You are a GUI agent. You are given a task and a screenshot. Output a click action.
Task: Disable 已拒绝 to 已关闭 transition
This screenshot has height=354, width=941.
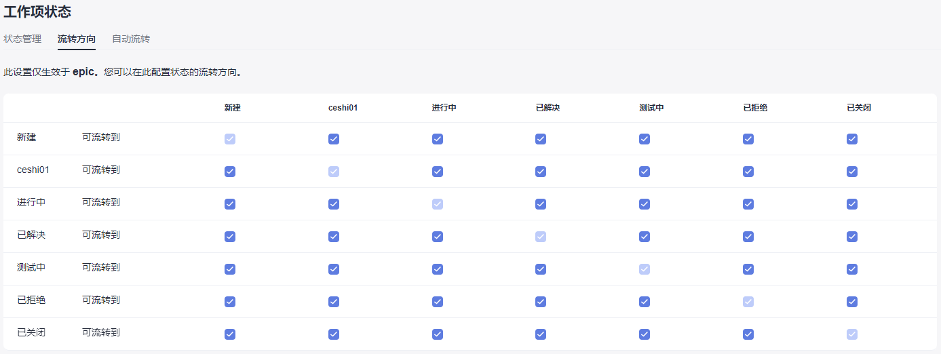852,302
